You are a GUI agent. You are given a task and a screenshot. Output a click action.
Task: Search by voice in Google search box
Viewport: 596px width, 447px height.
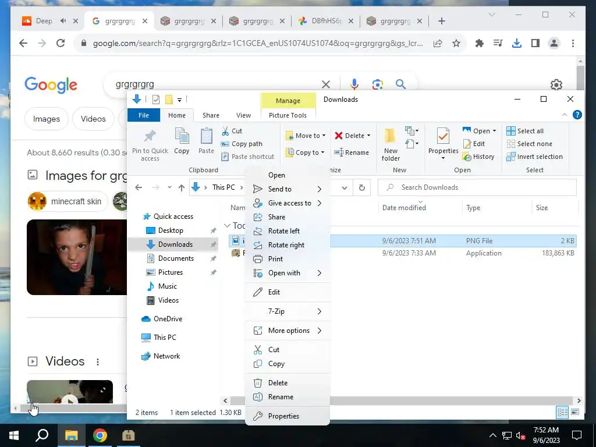354,84
